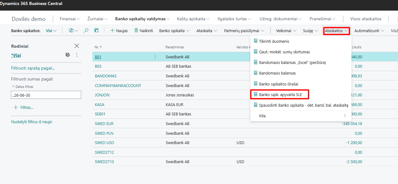The image size is (398, 184).
Task: Select Banko sąsk. apyvarta SLE report
Action: click(x=280, y=94)
